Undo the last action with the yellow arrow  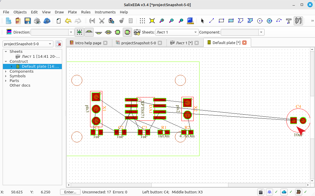point(68,21)
